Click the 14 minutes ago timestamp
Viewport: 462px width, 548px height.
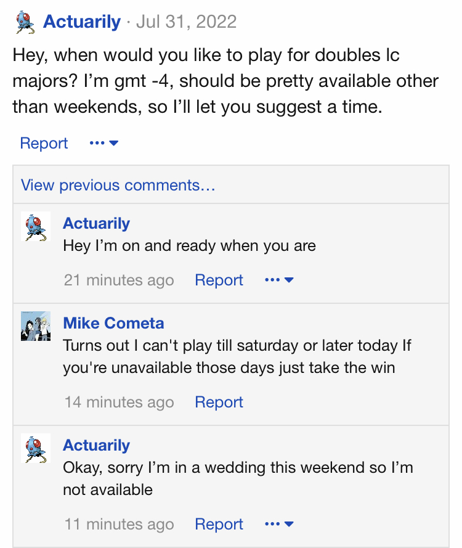coord(119,402)
